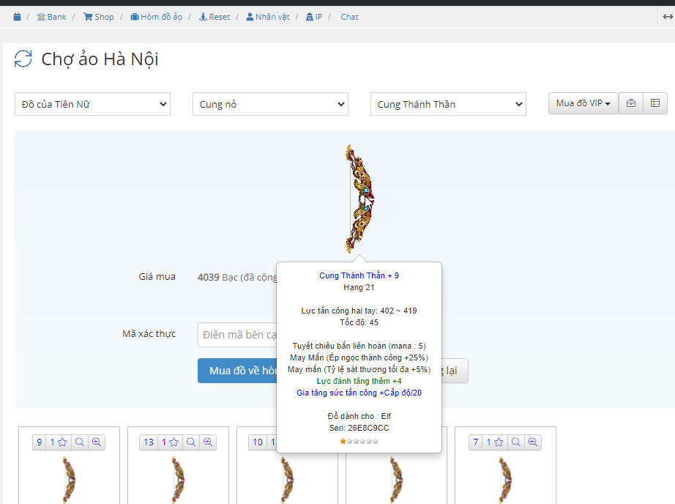
Task: Open Hòm đồ ảo from navigation bar
Action: [x=156, y=17]
